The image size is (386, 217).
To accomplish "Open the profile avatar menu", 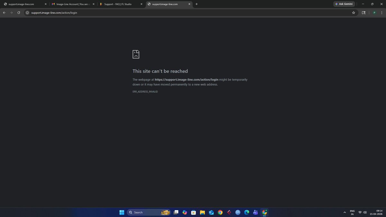I will pyautogui.click(x=374, y=13).
